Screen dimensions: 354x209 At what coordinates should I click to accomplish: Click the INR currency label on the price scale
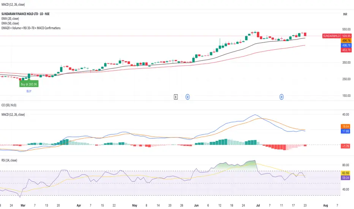pyautogui.click(x=345, y=14)
